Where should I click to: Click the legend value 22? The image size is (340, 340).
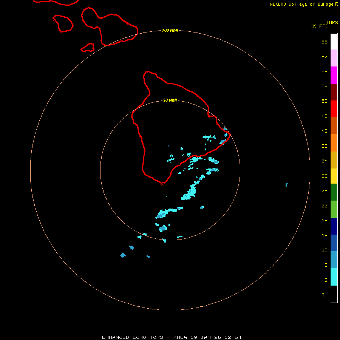point(325,206)
